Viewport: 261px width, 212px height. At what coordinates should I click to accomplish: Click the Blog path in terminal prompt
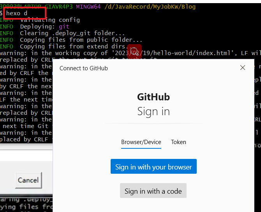pyautogui.click(x=150, y=7)
